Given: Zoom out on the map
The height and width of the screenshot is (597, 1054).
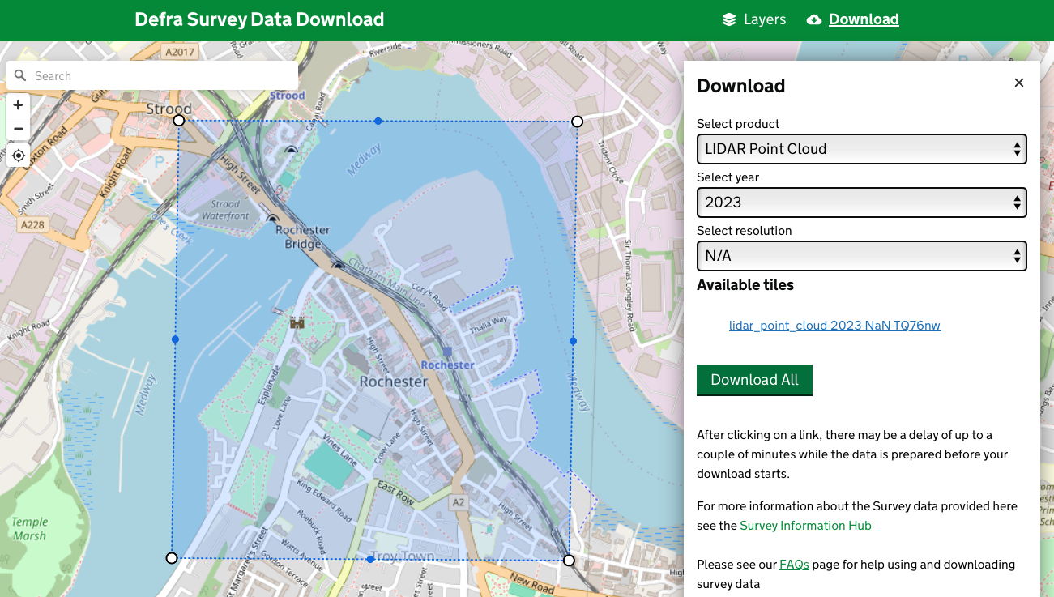Looking at the screenshot, I should point(18,129).
